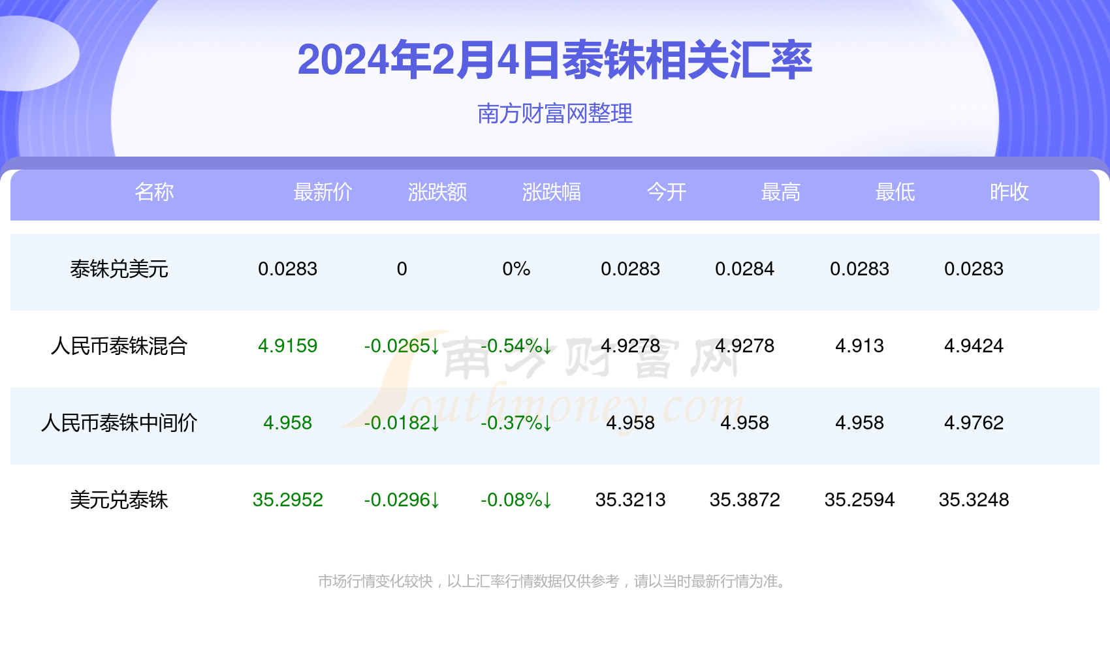Open the 人民币泰铢中间价 row entry

click(x=119, y=423)
